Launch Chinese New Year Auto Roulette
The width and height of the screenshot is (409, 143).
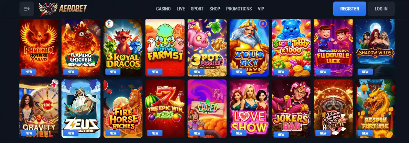(333, 109)
